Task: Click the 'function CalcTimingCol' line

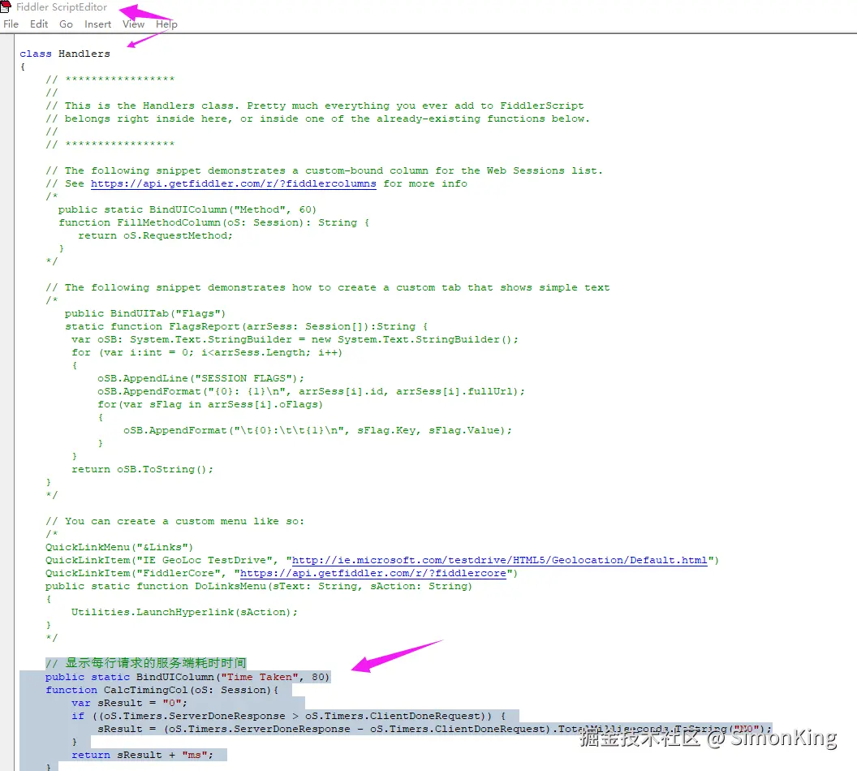Action: tap(162, 690)
